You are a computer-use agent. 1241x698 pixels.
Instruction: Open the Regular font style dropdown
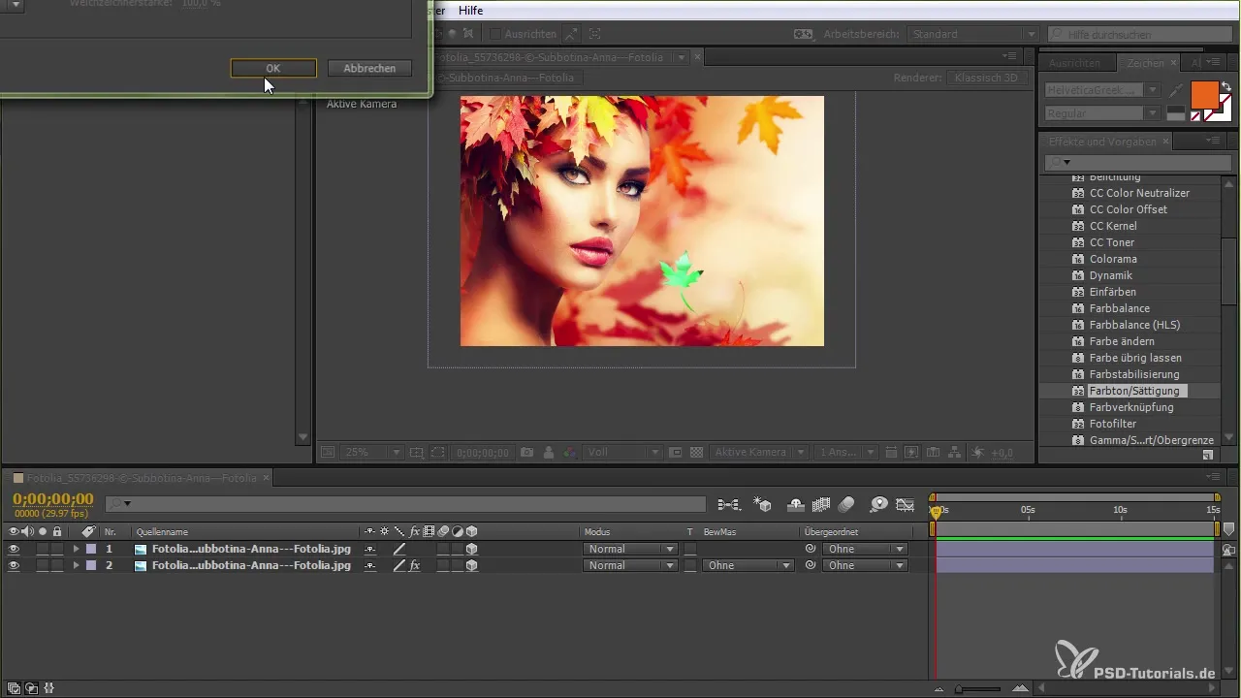(1103, 113)
